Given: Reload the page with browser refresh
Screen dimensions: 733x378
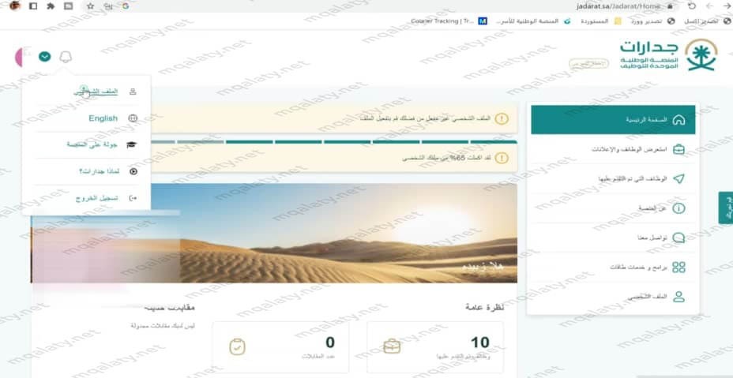Looking at the screenshot, I should (692, 6).
